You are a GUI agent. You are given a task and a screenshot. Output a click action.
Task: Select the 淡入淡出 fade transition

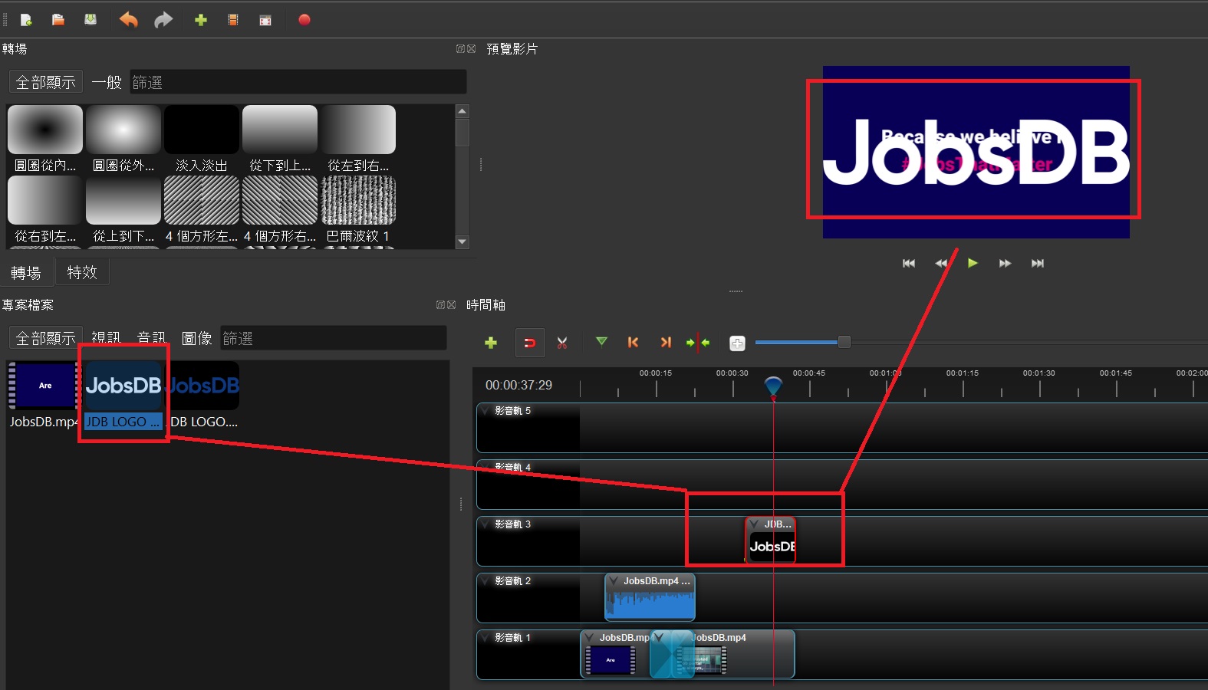click(202, 139)
